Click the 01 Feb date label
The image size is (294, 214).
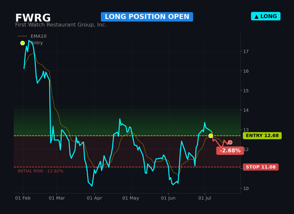point(23,198)
